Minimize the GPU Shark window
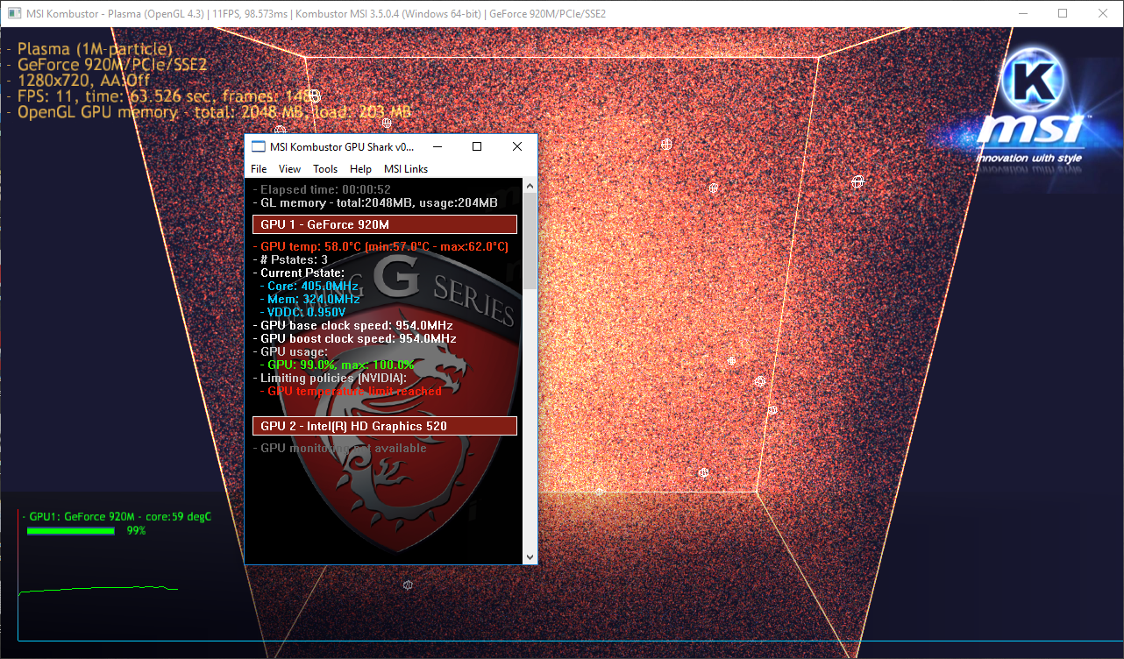Screen dimensions: 1124x659 (437, 147)
